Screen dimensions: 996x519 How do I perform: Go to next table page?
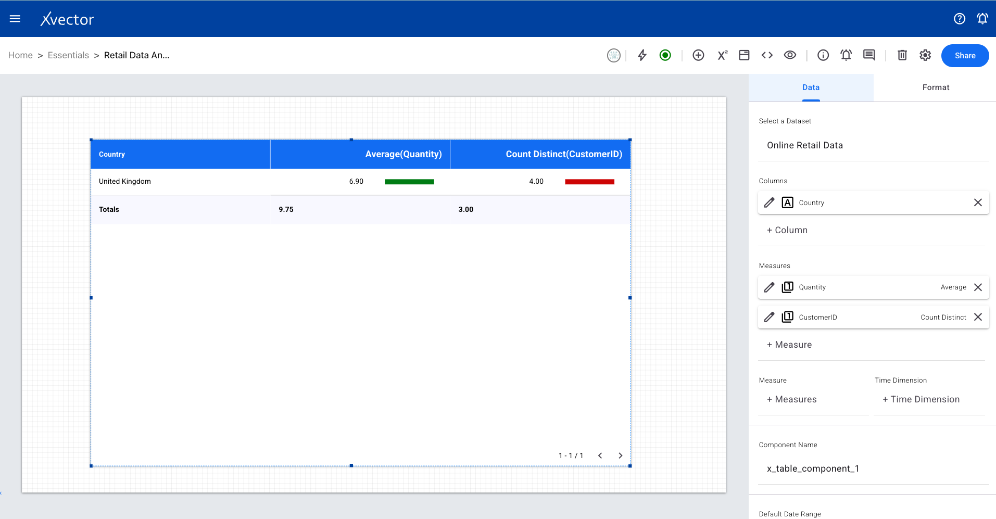click(620, 455)
